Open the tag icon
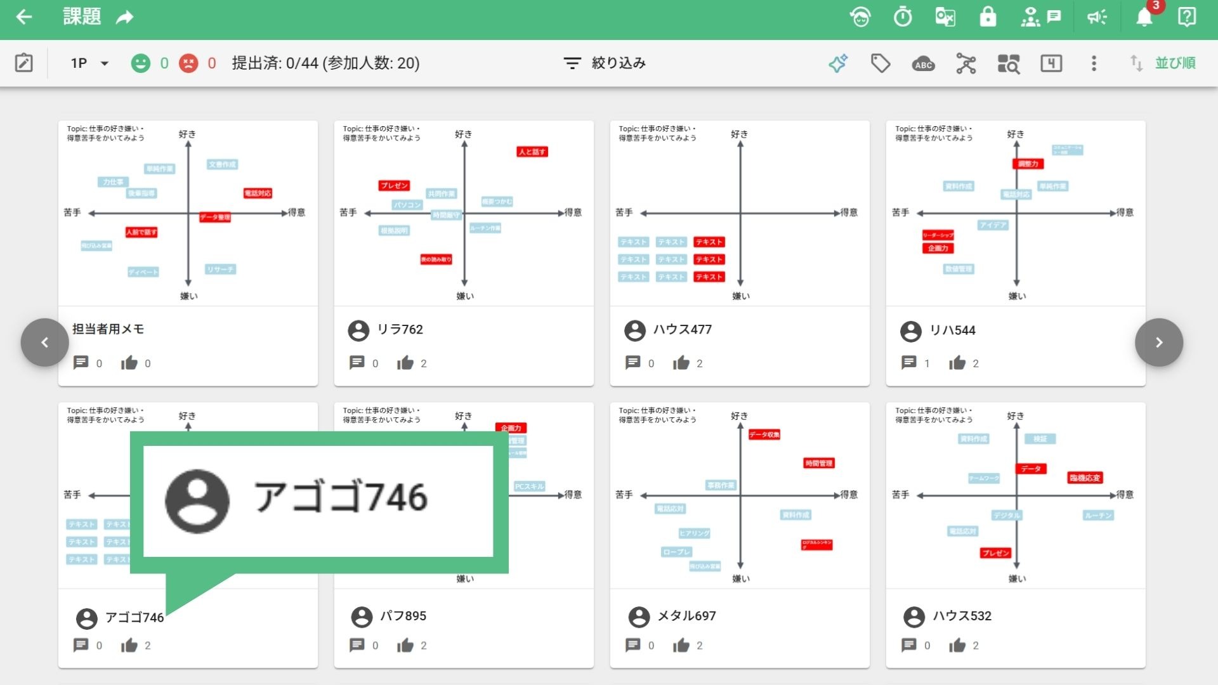The image size is (1218, 685). pyautogui.click(x=881, y=63)
